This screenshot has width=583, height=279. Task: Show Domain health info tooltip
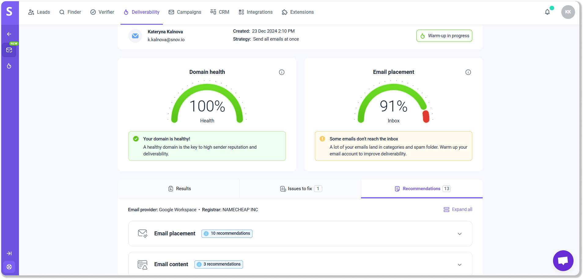click(x=282, y=72)
